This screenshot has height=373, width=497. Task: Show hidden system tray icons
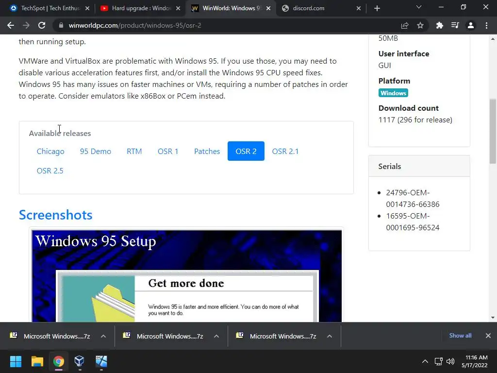pyautogui.click(x=425, y=361)
